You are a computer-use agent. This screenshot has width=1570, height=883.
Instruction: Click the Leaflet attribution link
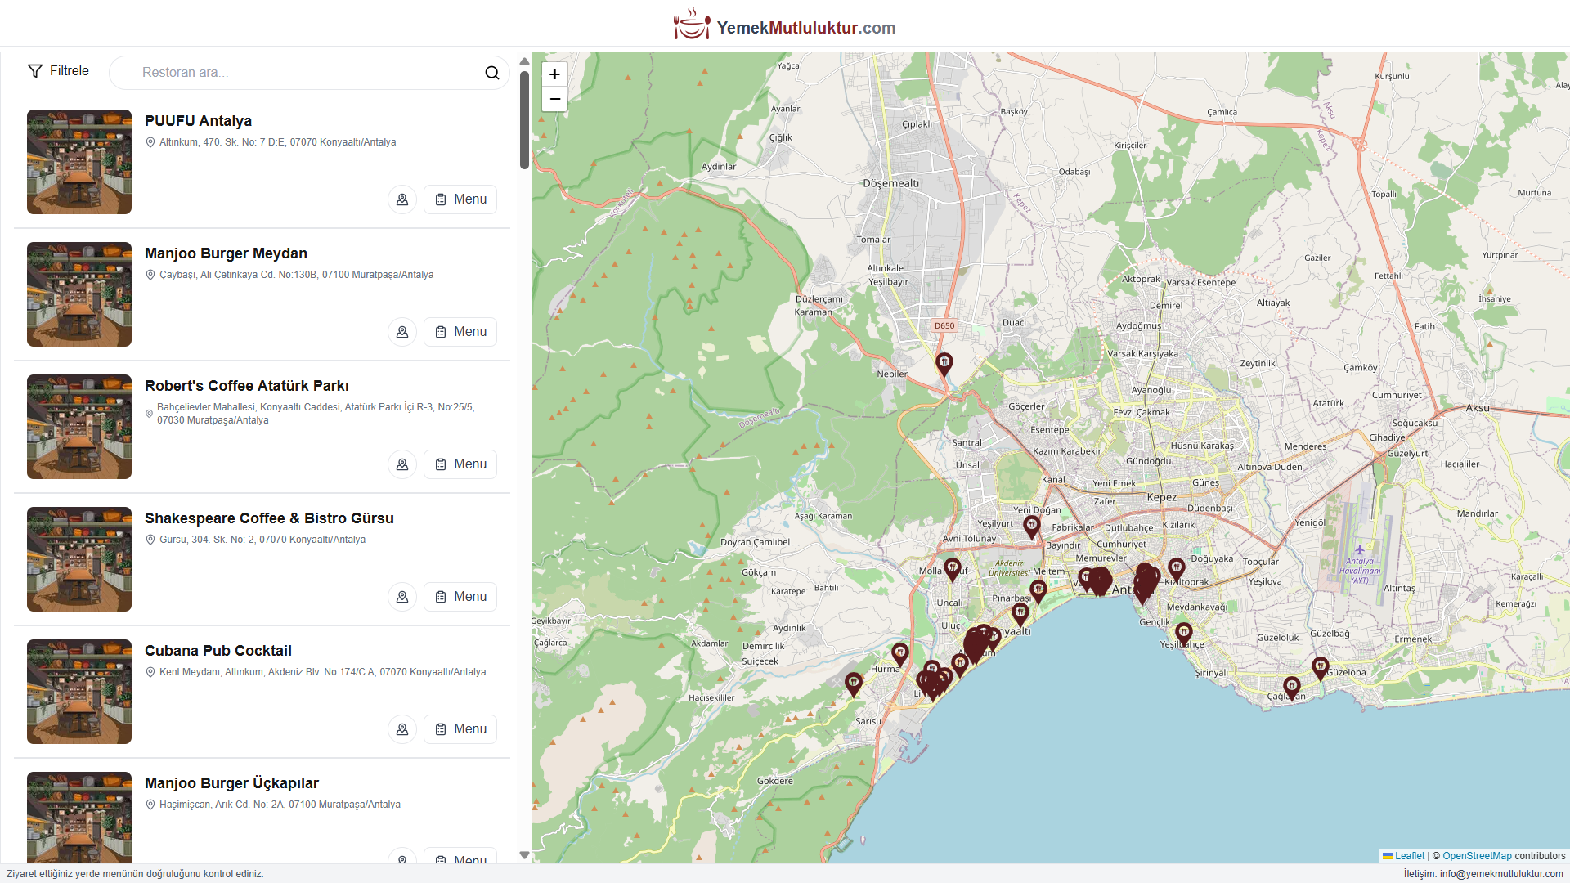[1409, 856]
